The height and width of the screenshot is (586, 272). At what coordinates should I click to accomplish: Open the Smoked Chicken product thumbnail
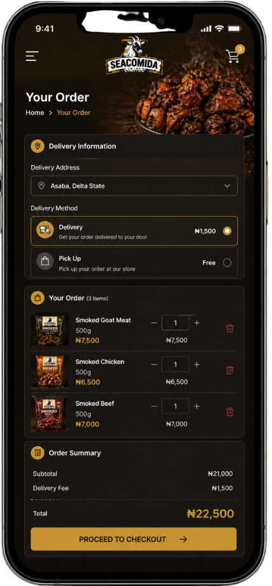50,371
